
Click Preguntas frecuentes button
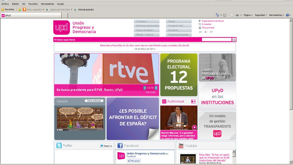(x=179, y=35)
